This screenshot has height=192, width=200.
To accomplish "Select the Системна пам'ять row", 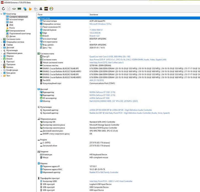I will tap(119, 65).
